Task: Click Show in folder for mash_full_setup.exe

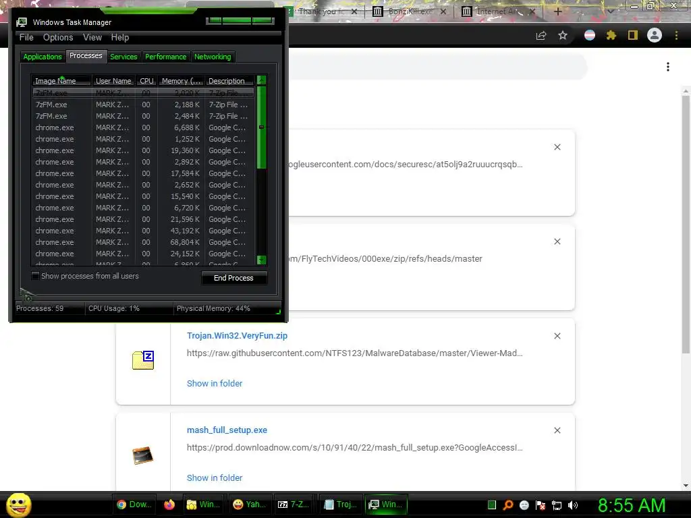Action: point(215,478)
